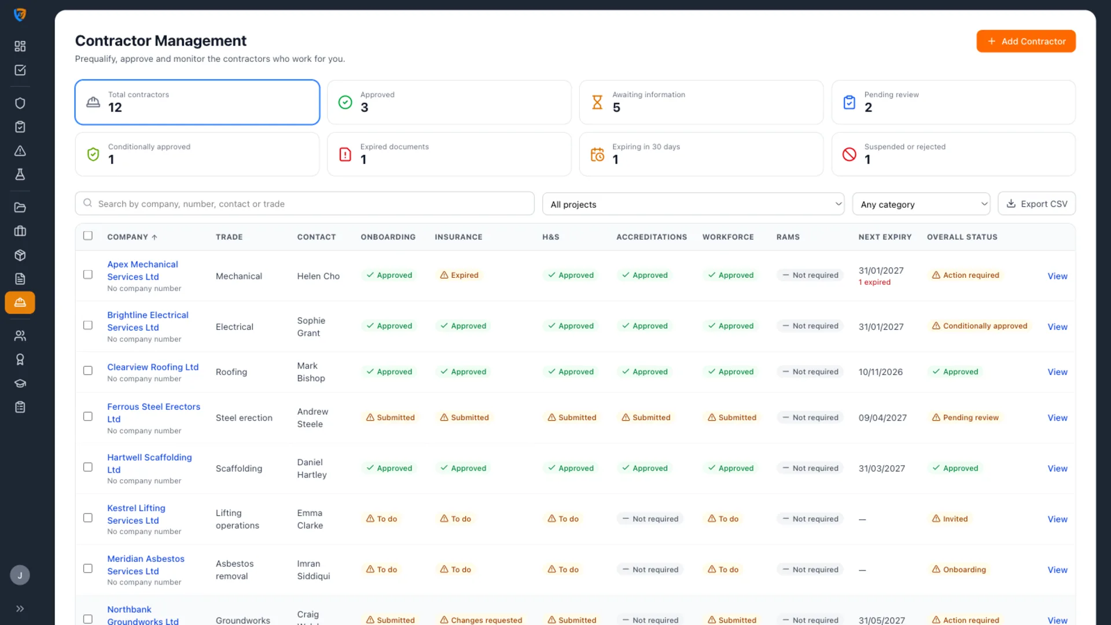Click the Add Contractor button
This screenshot has width=1111, height=625.
[1026, 41]
